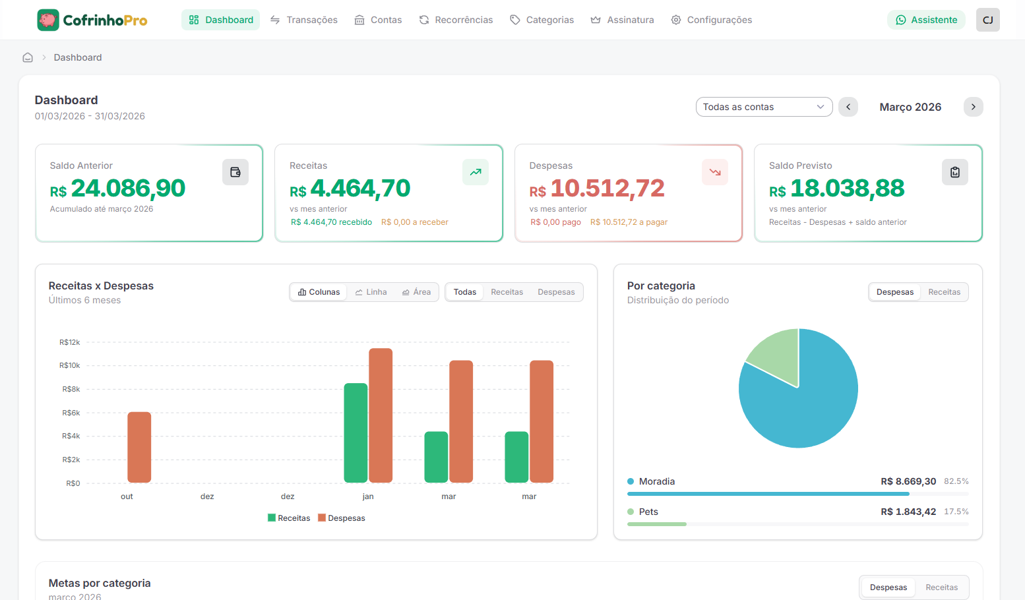The height and width of the screenshot is (600, 1025).
Task: Go to previous month arrow
Action: tap(848, 107)
